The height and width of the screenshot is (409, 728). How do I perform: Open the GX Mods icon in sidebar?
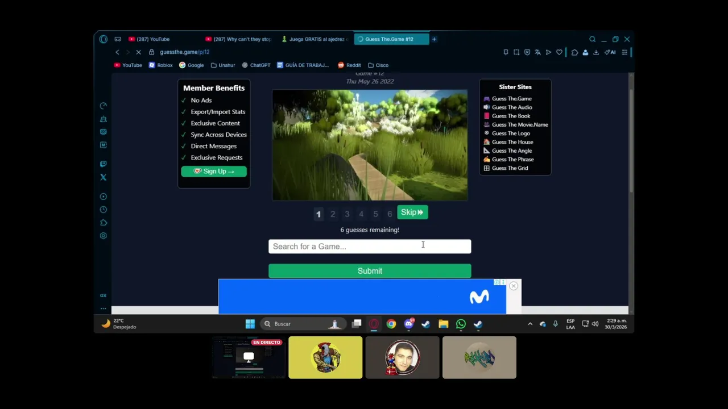tap(103, 145)
